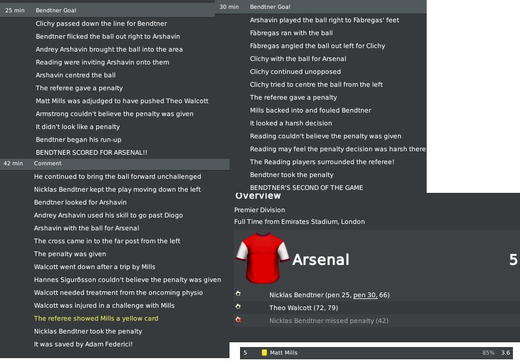The image size is (520, 364).
Task: Select the 42 min Comment header
Action: point(115,164)
